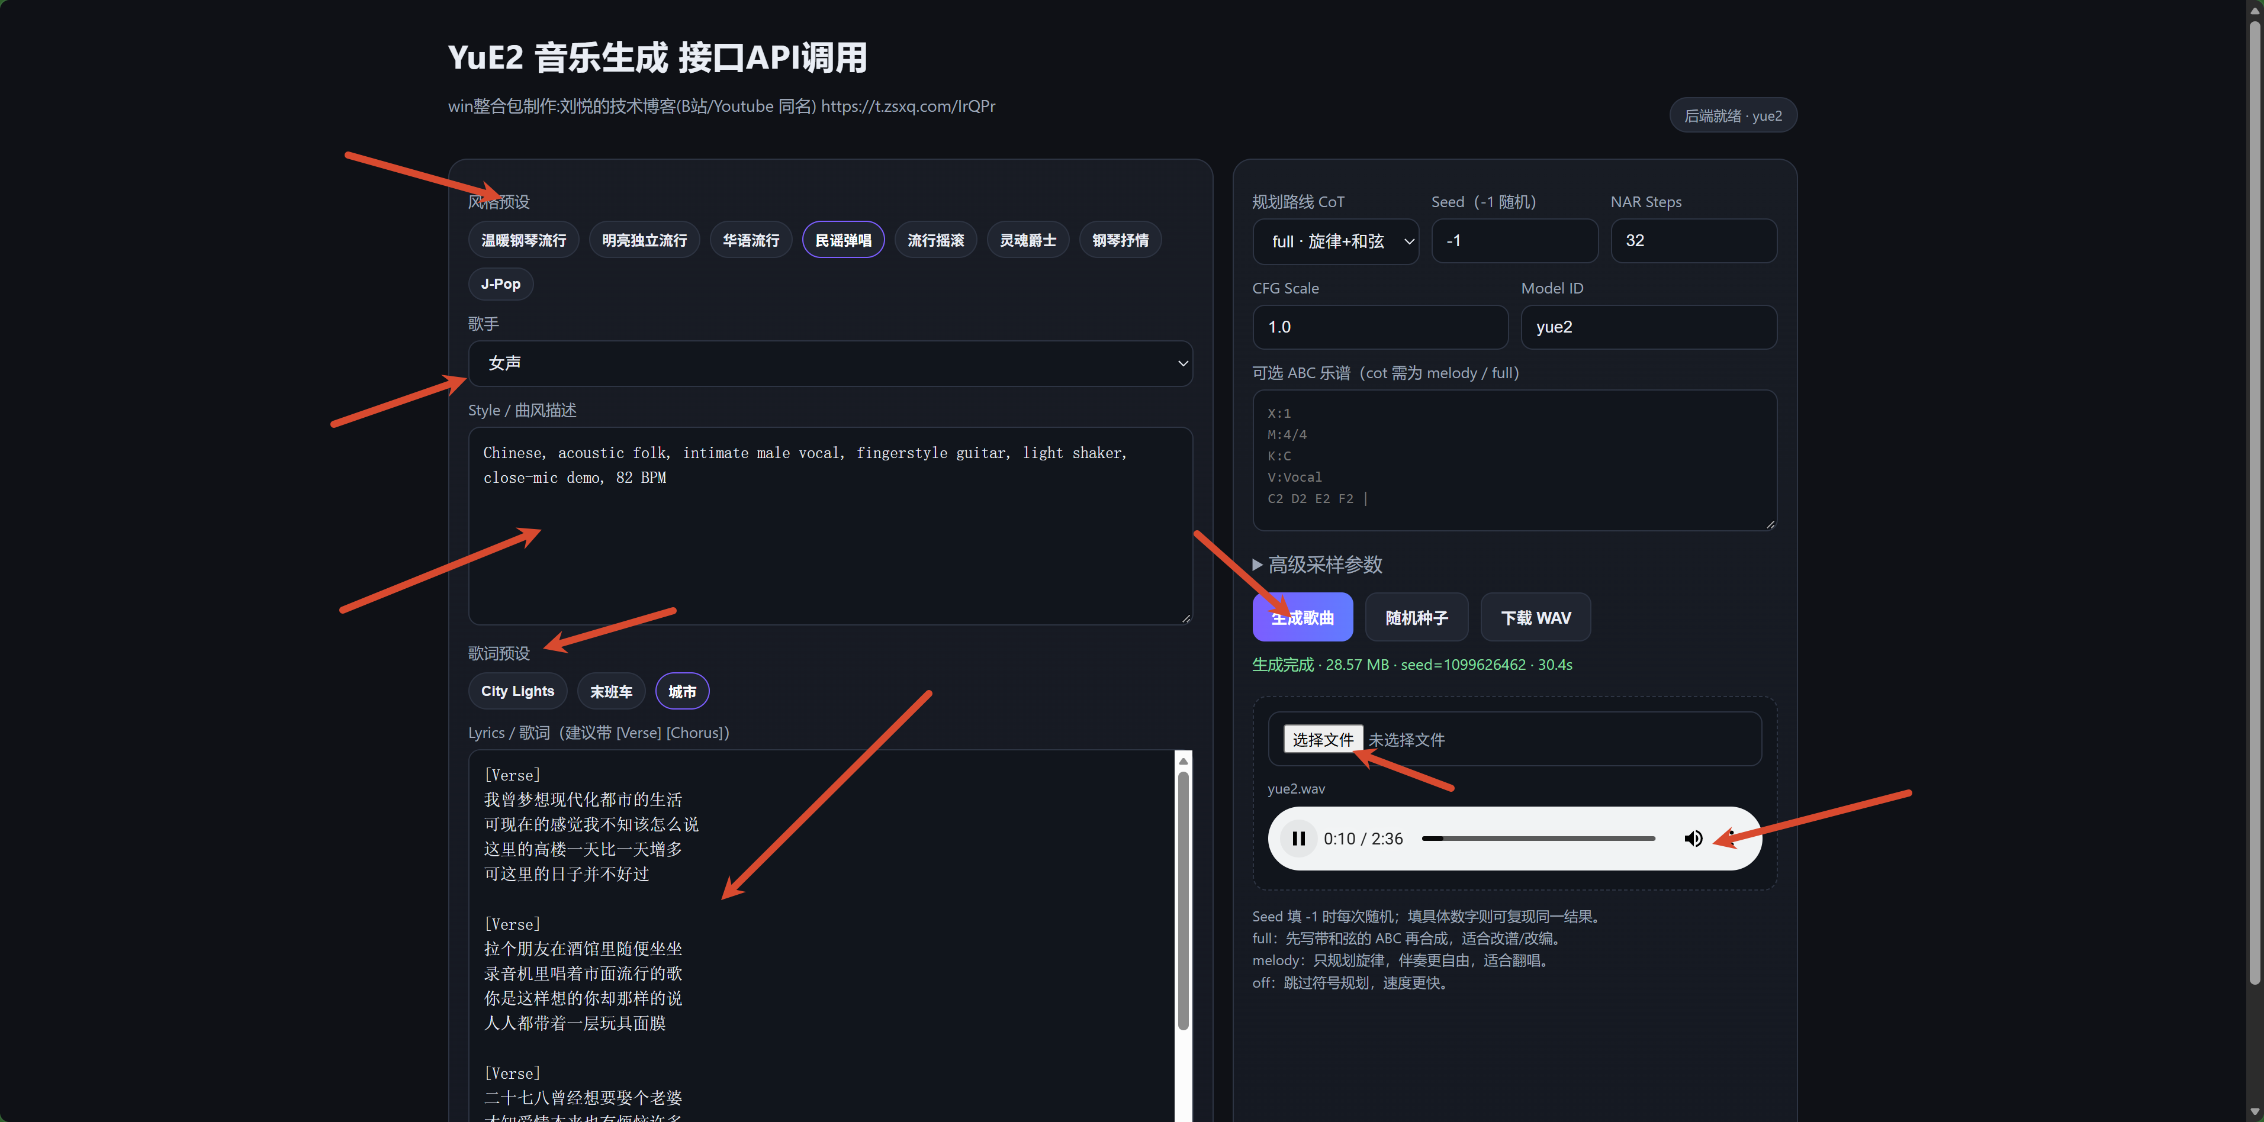Image resolution: width=2264 pixels, height=1122 pixels.
Task: Click into the ABC 乐谱 textarea
Action: pyautogui.click(x=1514, y=460)
